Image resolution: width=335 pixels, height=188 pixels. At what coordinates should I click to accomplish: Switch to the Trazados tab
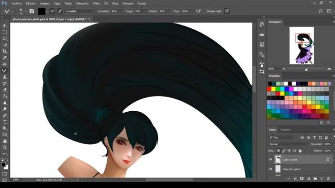click(x=285, y=130)
